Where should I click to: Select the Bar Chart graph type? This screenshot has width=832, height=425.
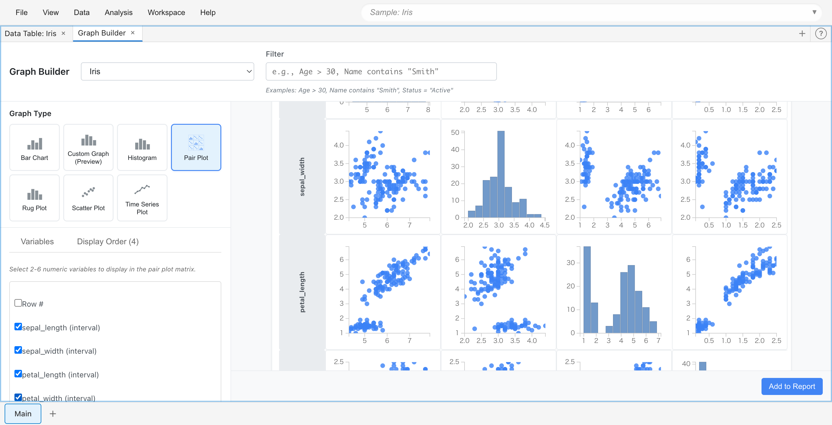(x=34, y=147)
